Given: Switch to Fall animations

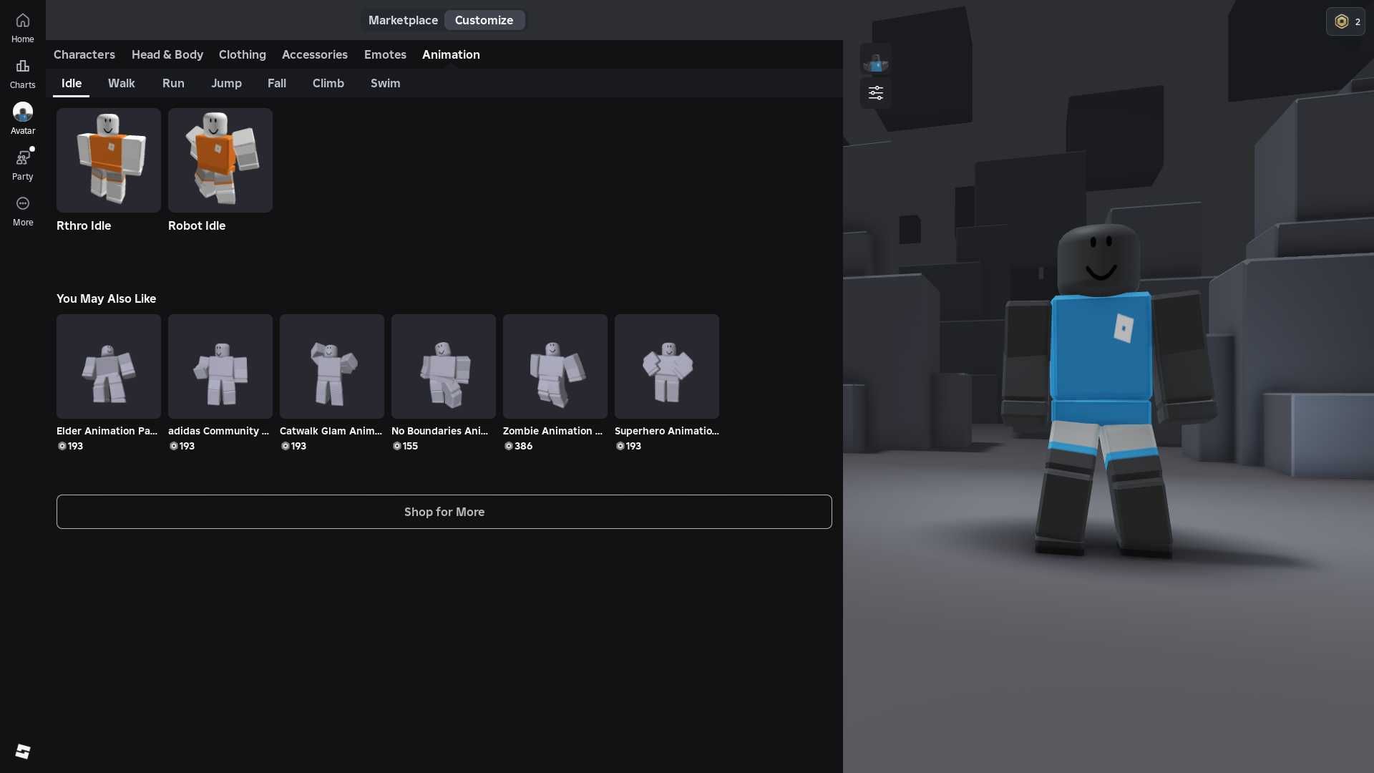Looking at the screenshot, I should 277,83.
